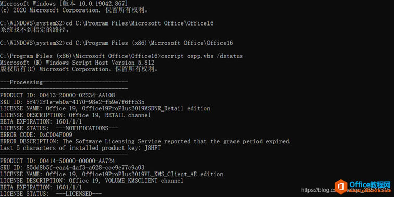Click the ERROR CODE 0xC004F009 line
Screen dimensions: 394x197
coord(36,135)
